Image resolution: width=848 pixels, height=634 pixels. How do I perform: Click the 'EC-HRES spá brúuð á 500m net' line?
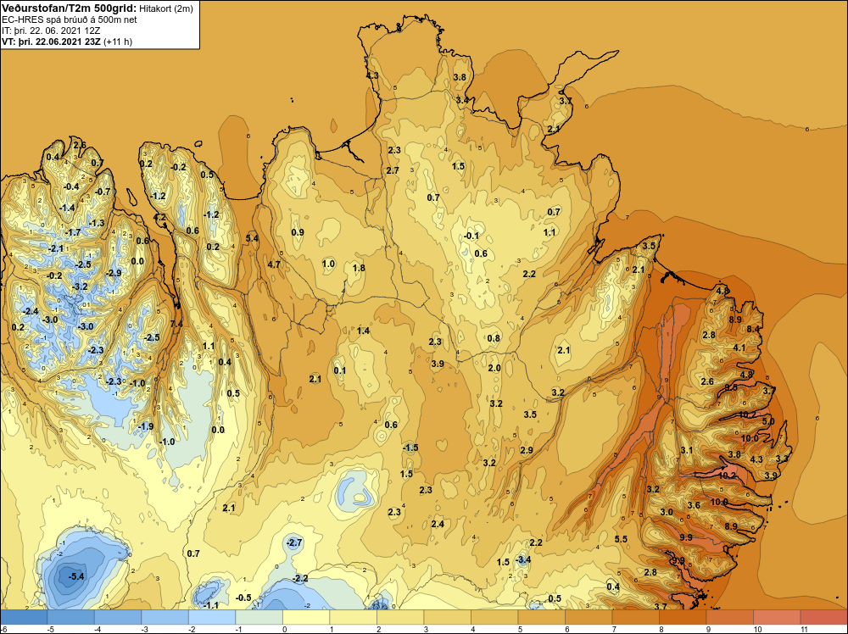[x=70, y=19]
